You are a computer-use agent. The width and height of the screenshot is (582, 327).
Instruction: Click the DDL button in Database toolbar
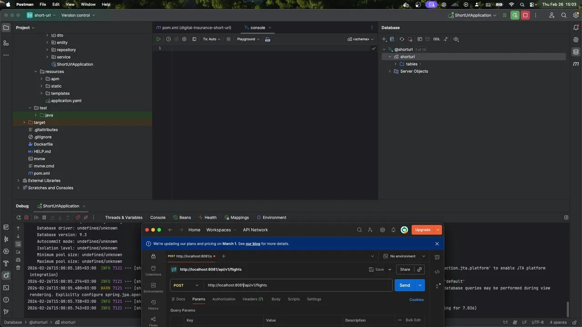pos(436,39)
